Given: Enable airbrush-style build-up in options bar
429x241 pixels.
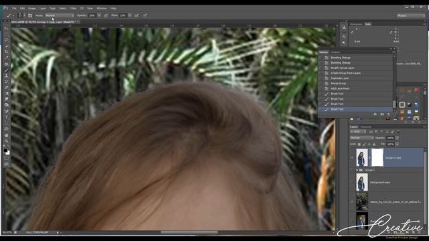Looking at the screenshot, I should coord(137,15).
